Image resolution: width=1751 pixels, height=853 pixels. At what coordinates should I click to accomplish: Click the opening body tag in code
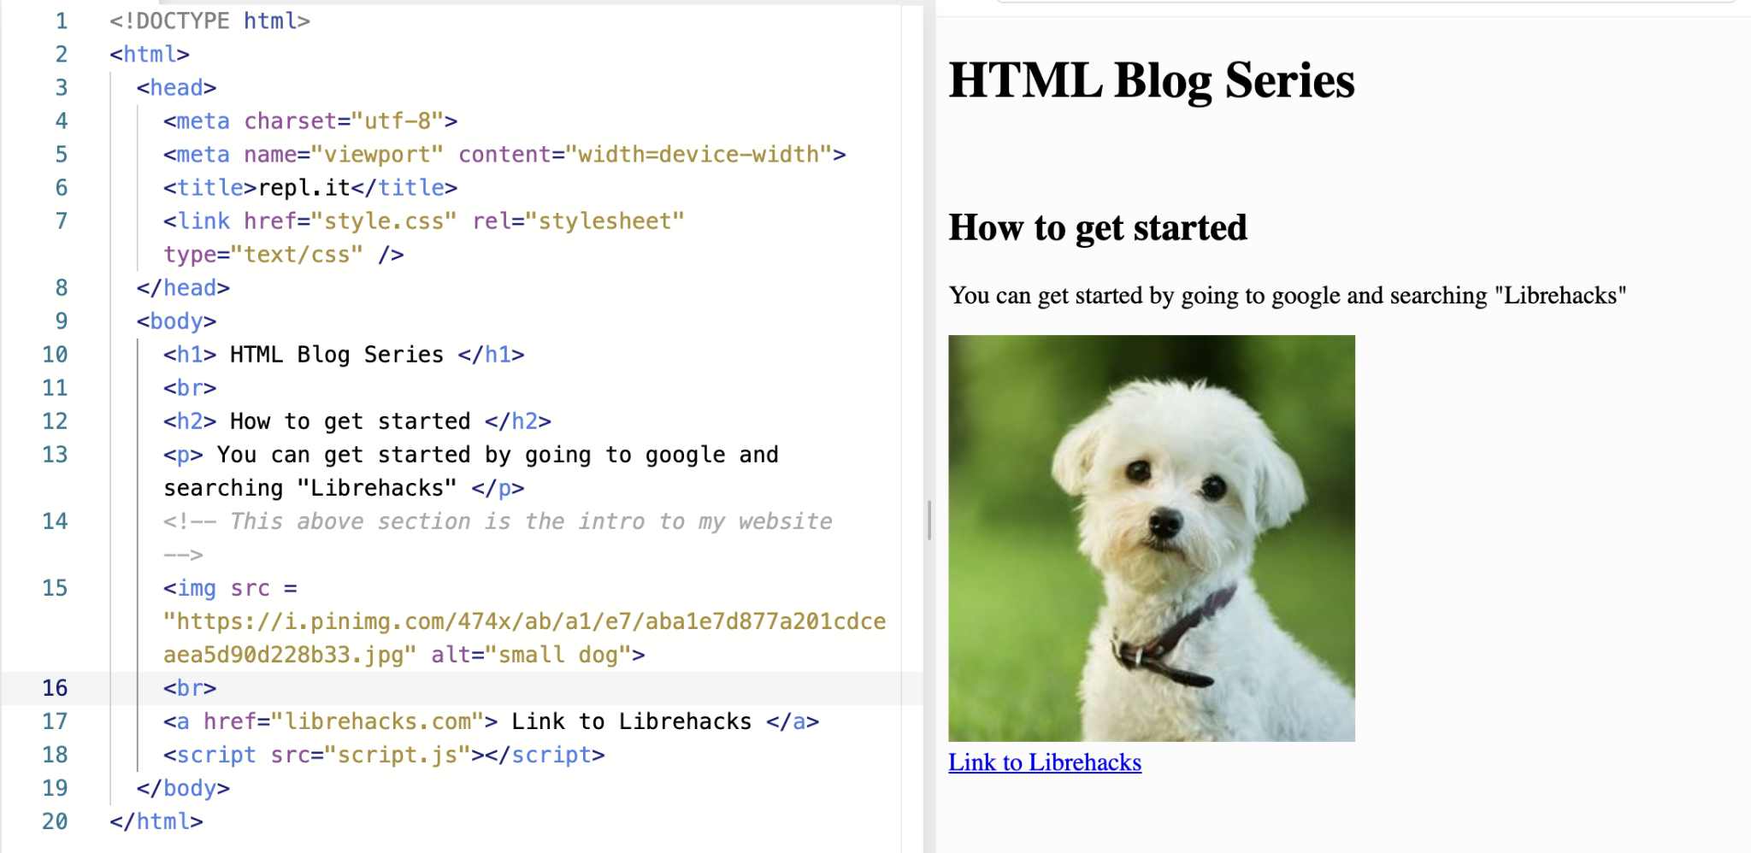tap(176, 321)
